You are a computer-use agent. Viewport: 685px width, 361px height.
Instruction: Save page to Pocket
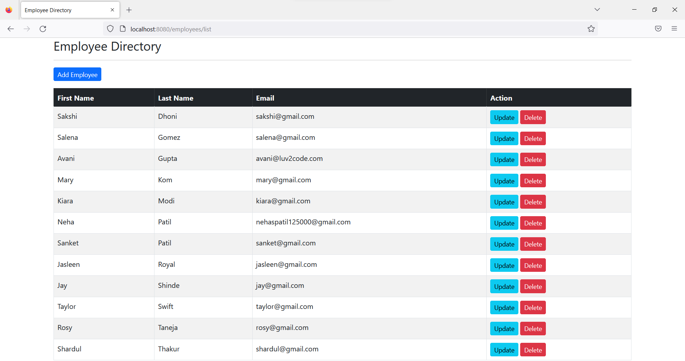click(658, 29)
